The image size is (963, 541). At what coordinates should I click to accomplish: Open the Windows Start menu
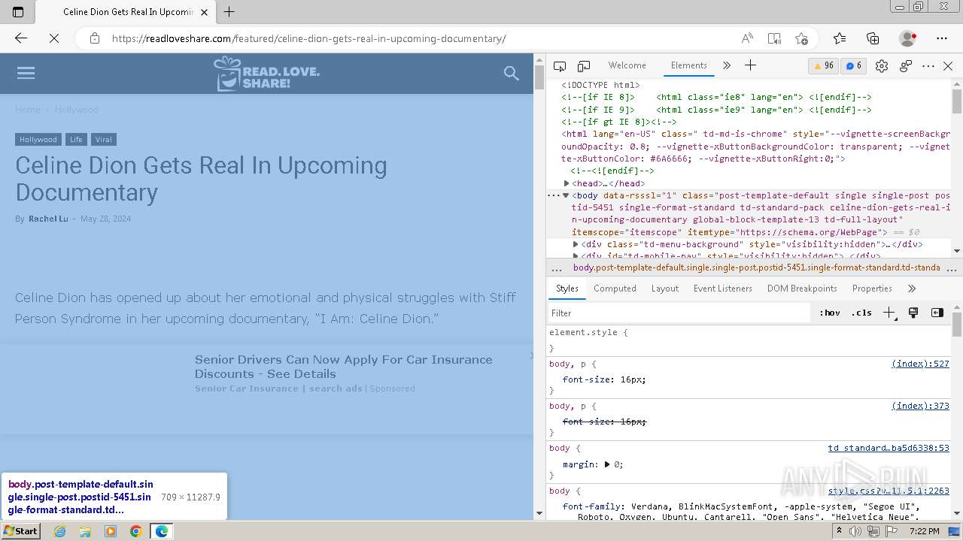(x=21, y=530)
